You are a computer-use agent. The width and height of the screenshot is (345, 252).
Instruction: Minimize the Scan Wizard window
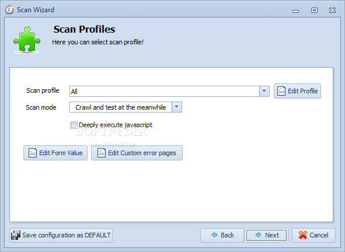296,10
